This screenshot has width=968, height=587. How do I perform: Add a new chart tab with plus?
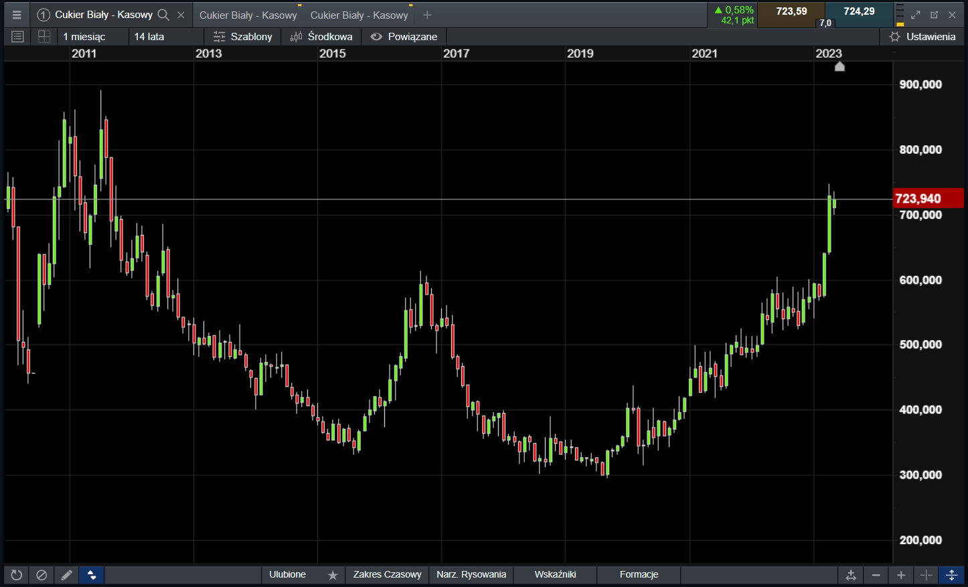click(x=427, y=15)
